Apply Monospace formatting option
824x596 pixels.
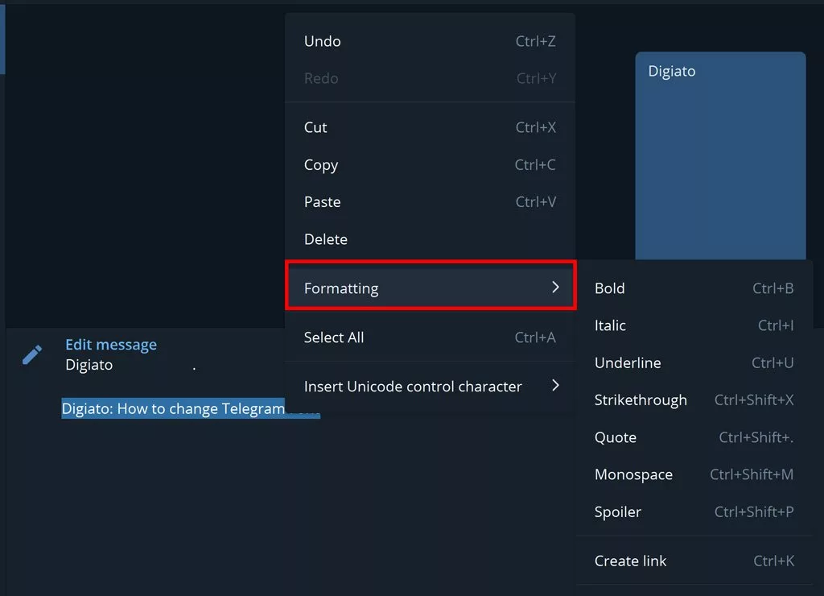(x=633, y=474)
